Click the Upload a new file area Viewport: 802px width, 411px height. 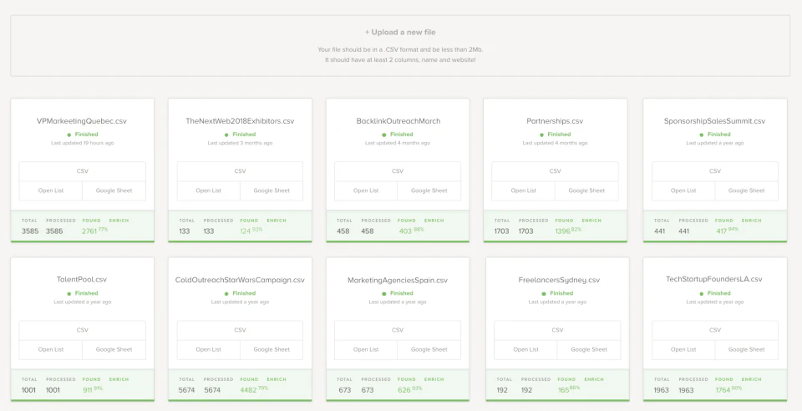[x=400, y=33]
